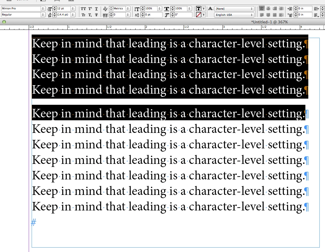
Task: Click the horizontal scale icon
Action: coord(167,9)
